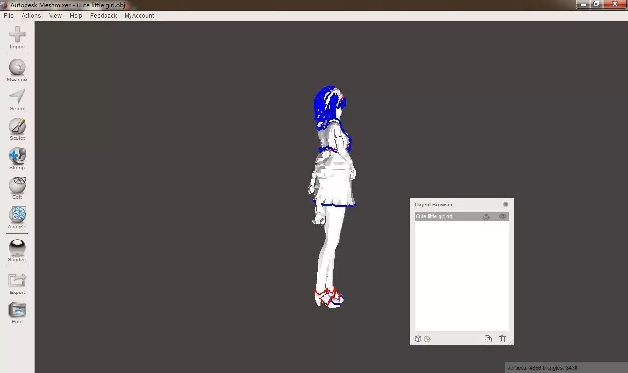The width and height of the screenshot is (628, 373).
Task: Open the Analysis tools
Action: click(17, 218)
